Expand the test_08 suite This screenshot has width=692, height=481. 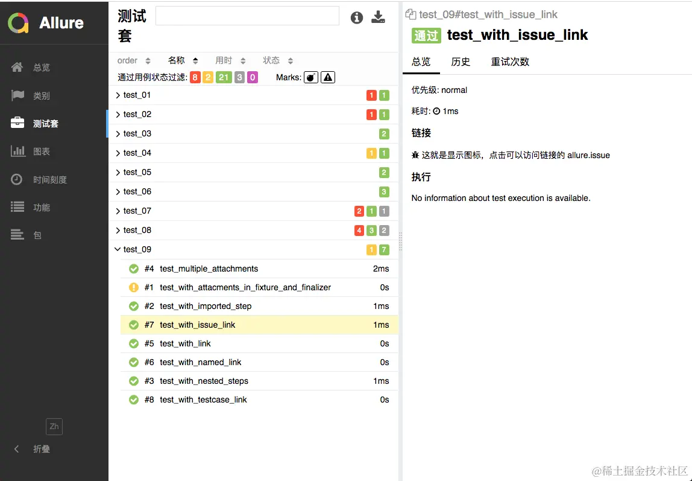(x=253, y=230)
